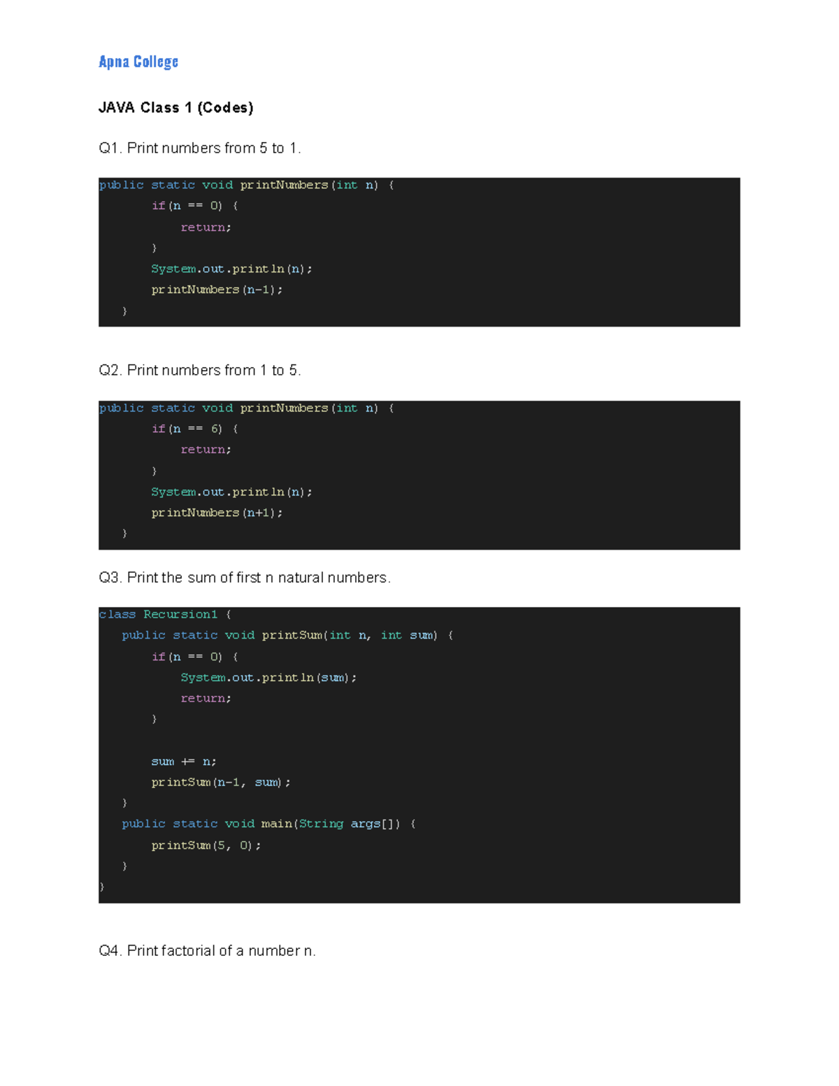Click the printSum(n-1, sum) call line
The height and width of the screenshot is (1086, 839).
[221, 783]
